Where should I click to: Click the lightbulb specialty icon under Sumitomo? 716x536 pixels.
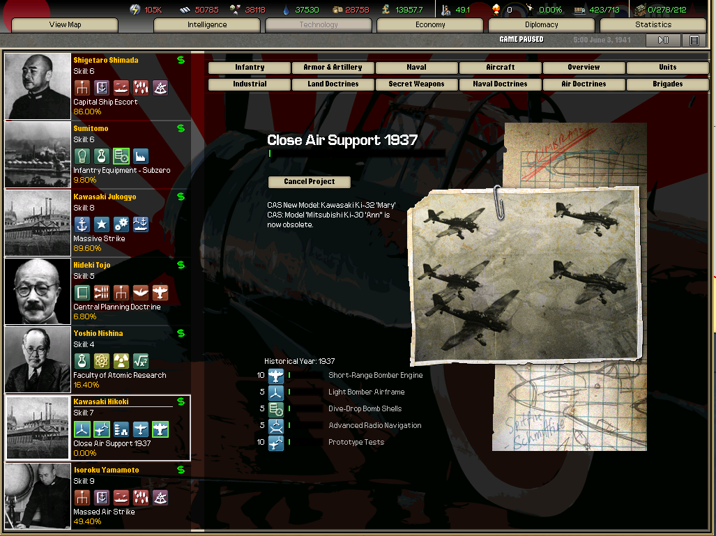pos(82,156)
